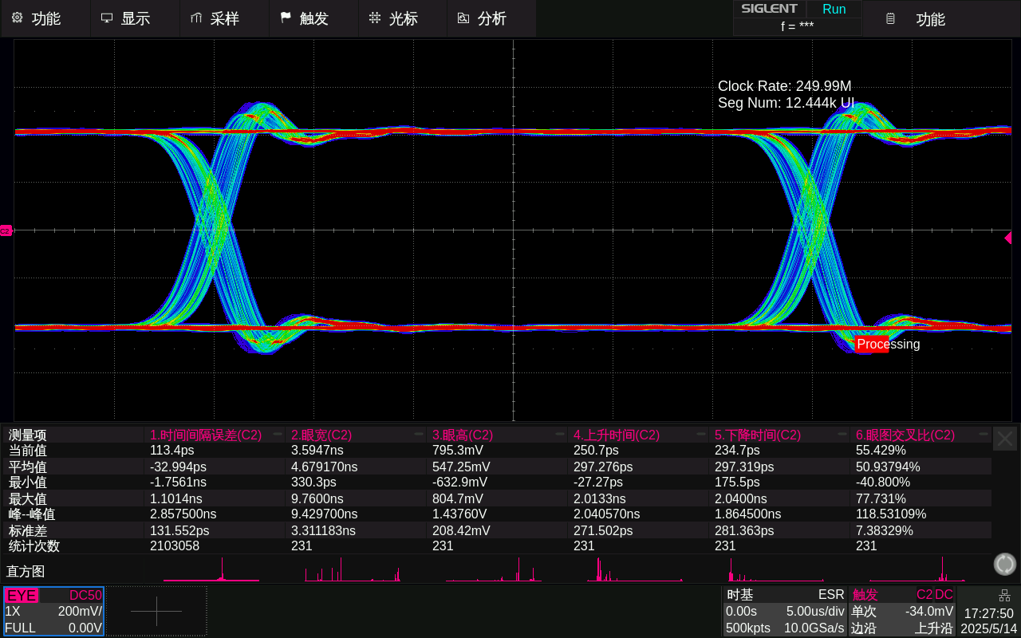Image resolution: width=1021 pixels, height=638 pixels.
Task: Click the 光标 (Cursors) crosshair icon
Action: (375, 18)
